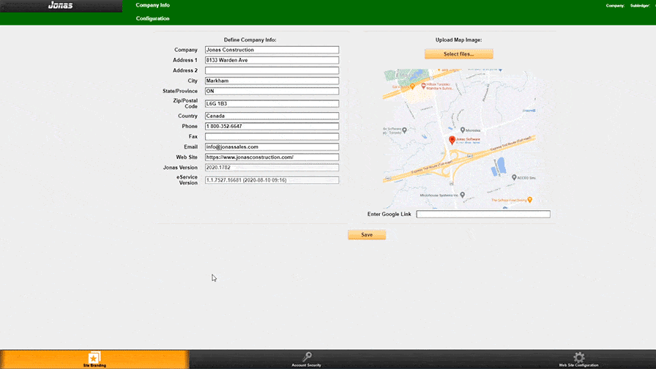
Task: Click the Select files... button
Action: (459, 54)
